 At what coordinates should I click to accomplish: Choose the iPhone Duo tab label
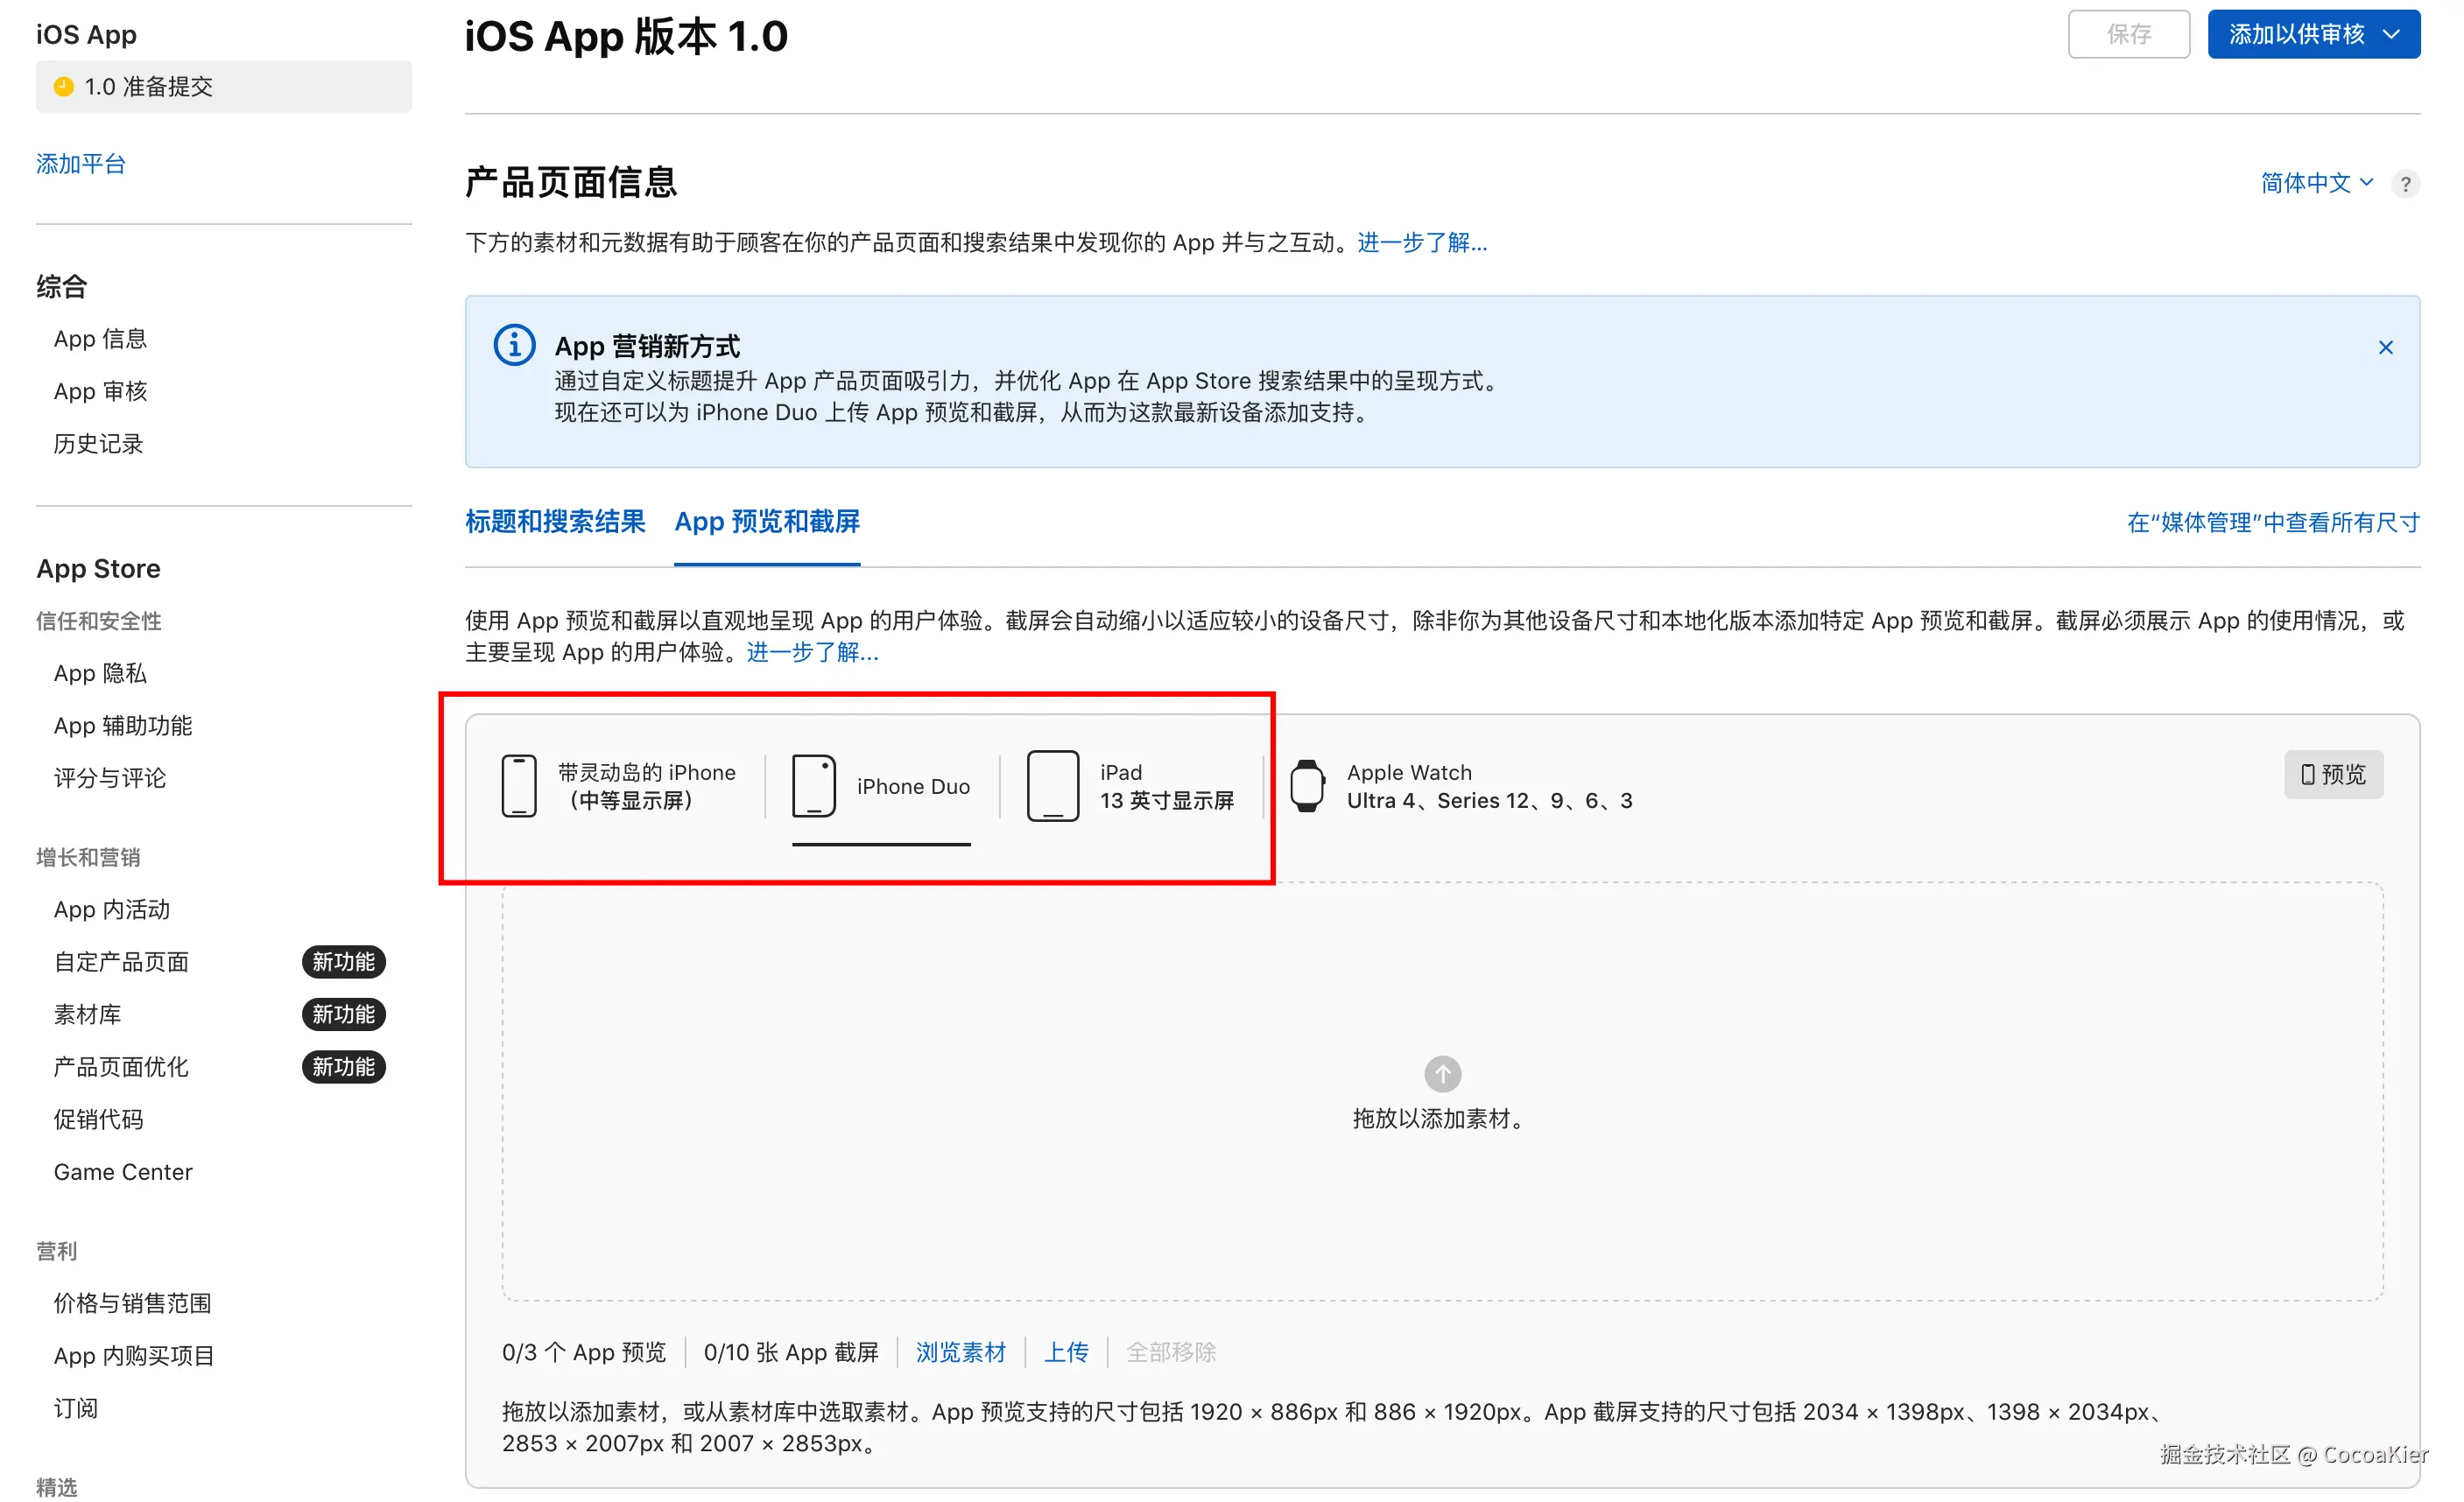(x=912, y=787)
